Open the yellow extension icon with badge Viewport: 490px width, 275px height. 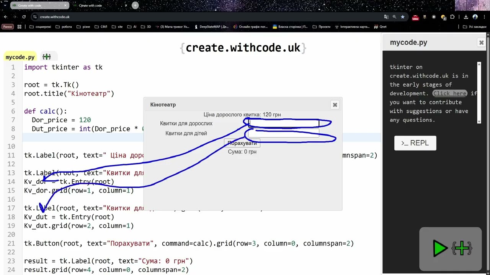point(443,17)
